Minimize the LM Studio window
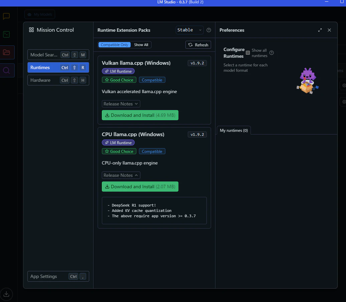The height and width of the screenshot is (302, 346). coord(327,2)
